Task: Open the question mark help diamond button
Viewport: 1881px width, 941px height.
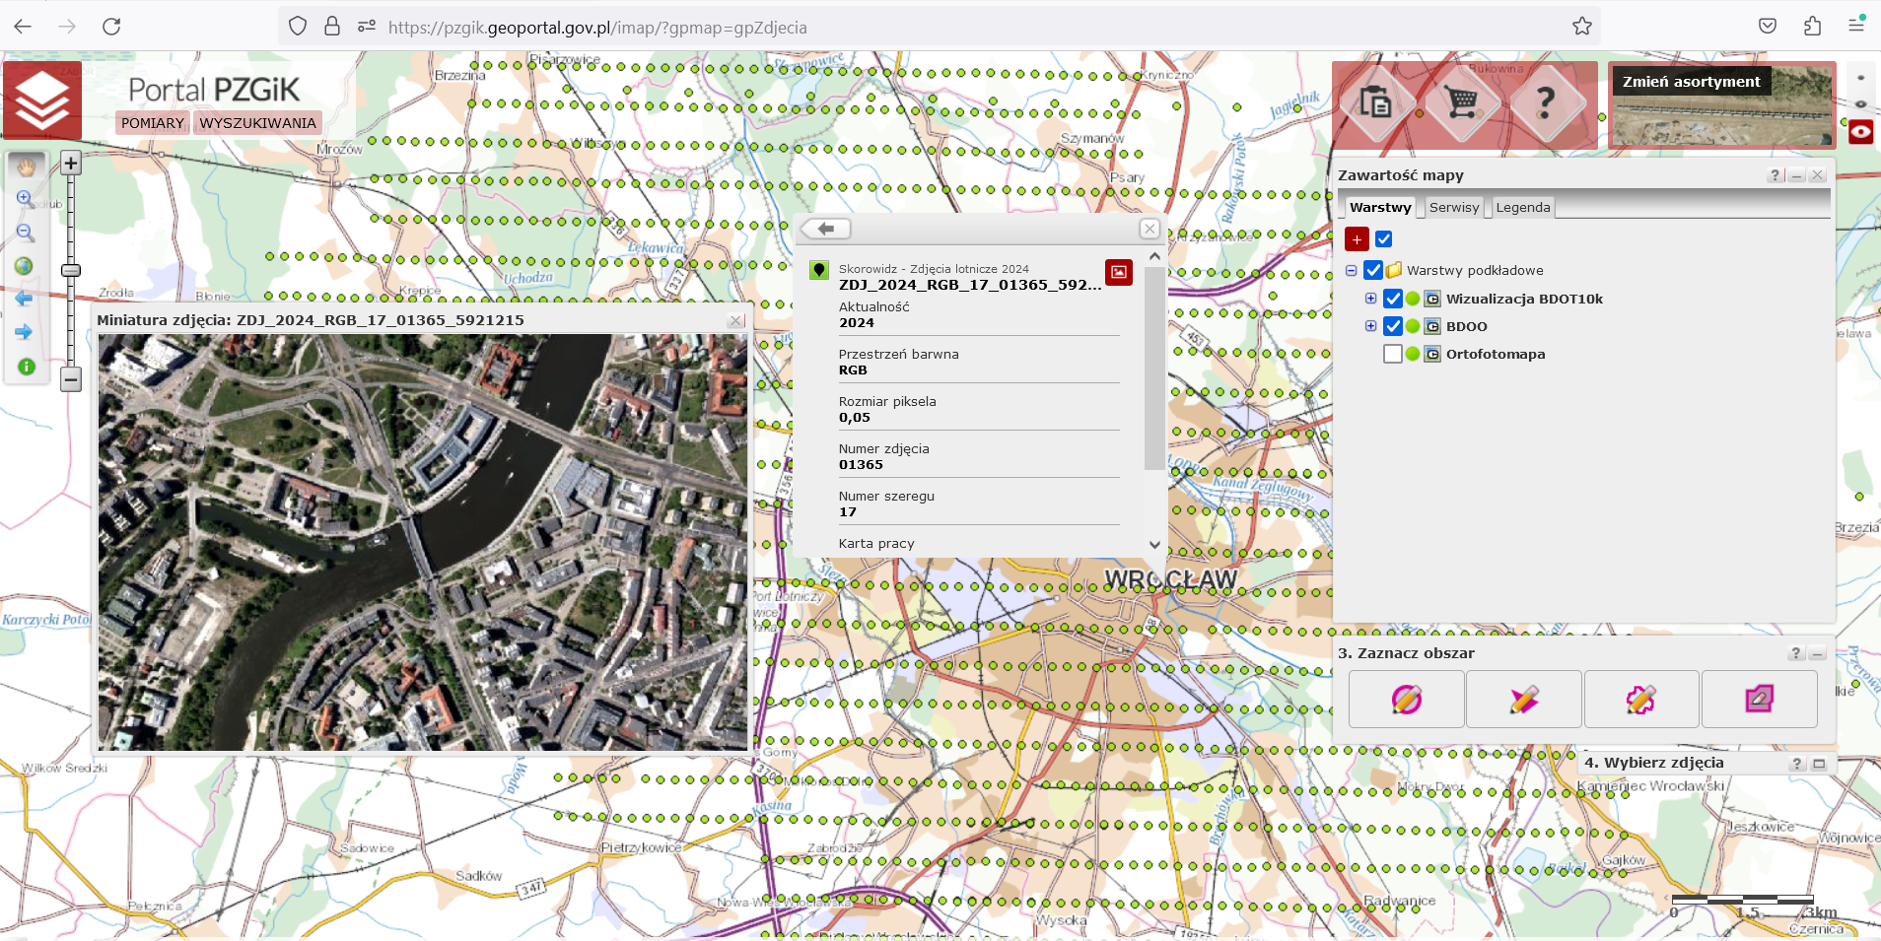Action: [x=1546, y=101]
